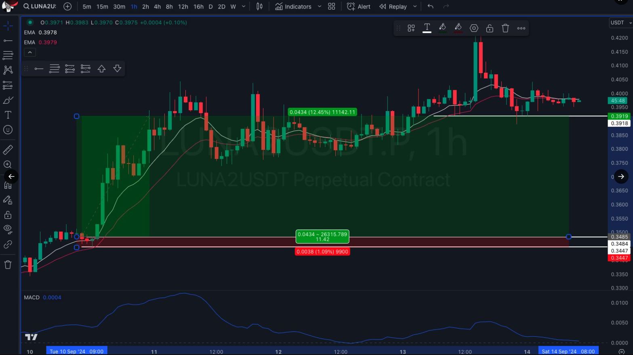Image resolution: width=633 pixels, height=355 pixels.
Task: Open the candlestick chart type selector
Action: 259,6
